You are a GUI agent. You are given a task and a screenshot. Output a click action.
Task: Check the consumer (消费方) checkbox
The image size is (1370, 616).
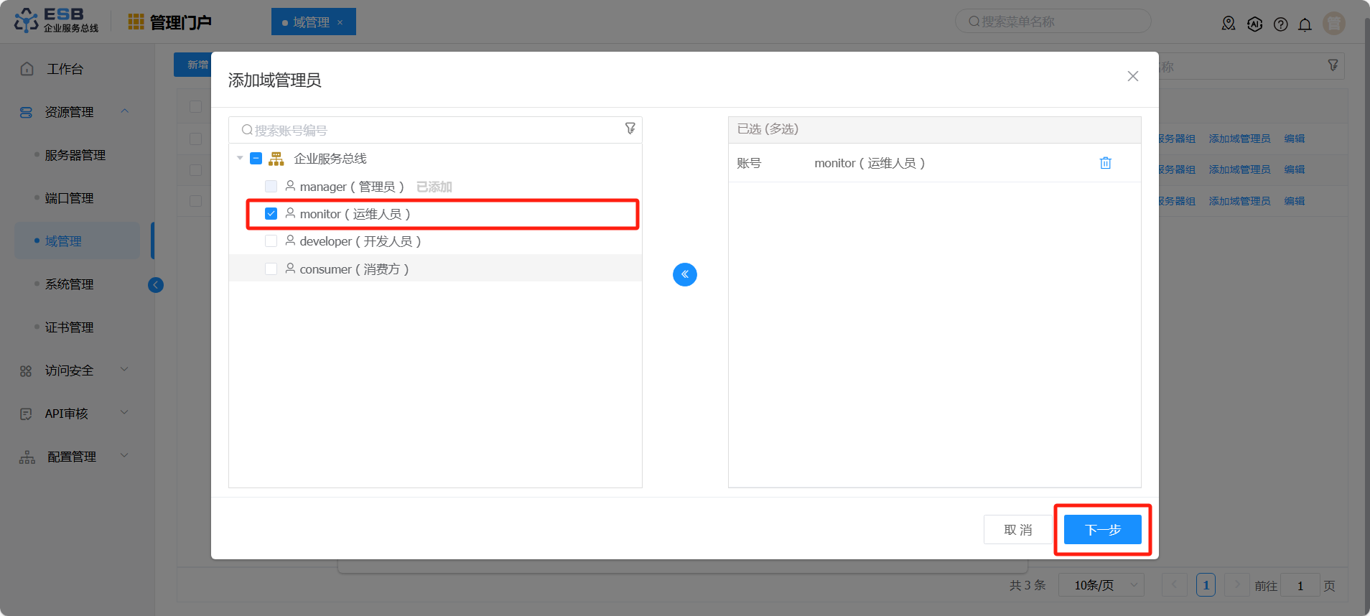[x=271, y=269]
